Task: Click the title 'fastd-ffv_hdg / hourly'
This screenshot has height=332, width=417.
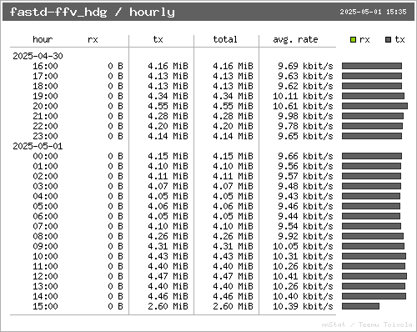Action: pyautogui.click(x=93, y=12)
